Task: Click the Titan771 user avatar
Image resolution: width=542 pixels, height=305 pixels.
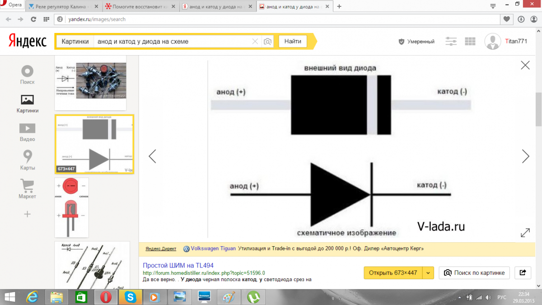Action: coord(492,41)
